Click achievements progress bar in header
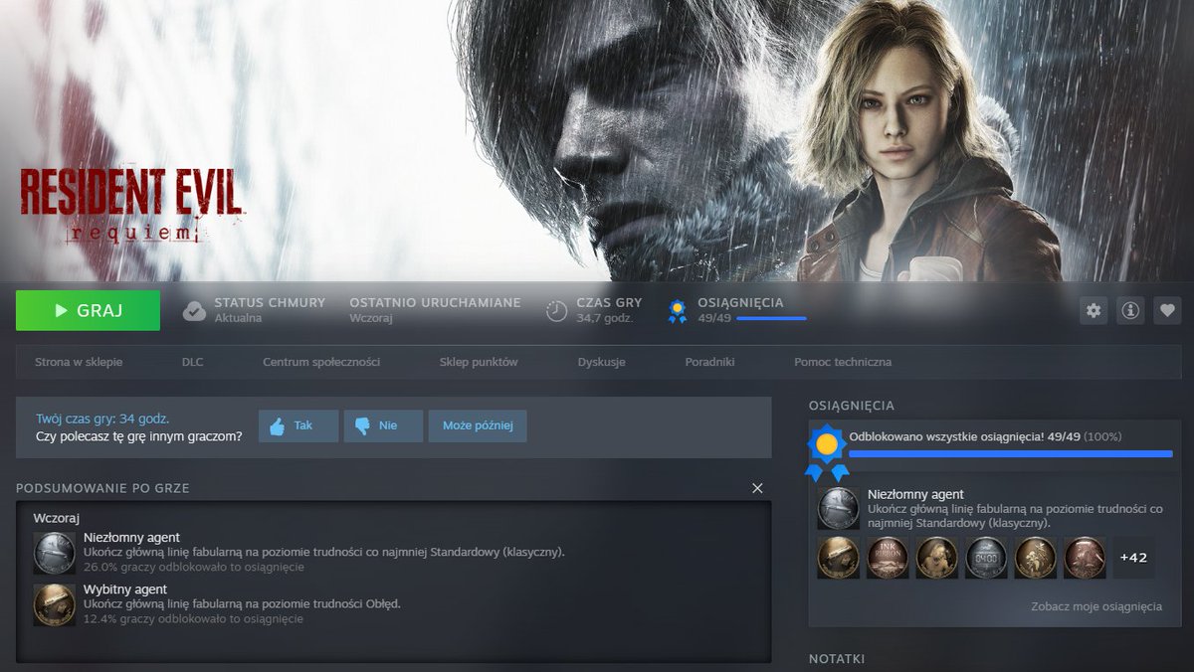The height and width of the screenshot is (672, 1194). point(771,319)
